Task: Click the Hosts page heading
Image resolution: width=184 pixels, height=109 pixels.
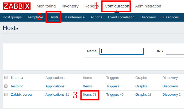Action: [10, 28]
